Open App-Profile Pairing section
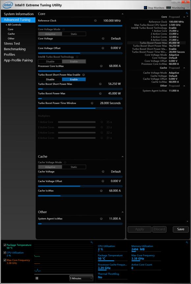This screenshot has height=284, width=191. [18, 60]
